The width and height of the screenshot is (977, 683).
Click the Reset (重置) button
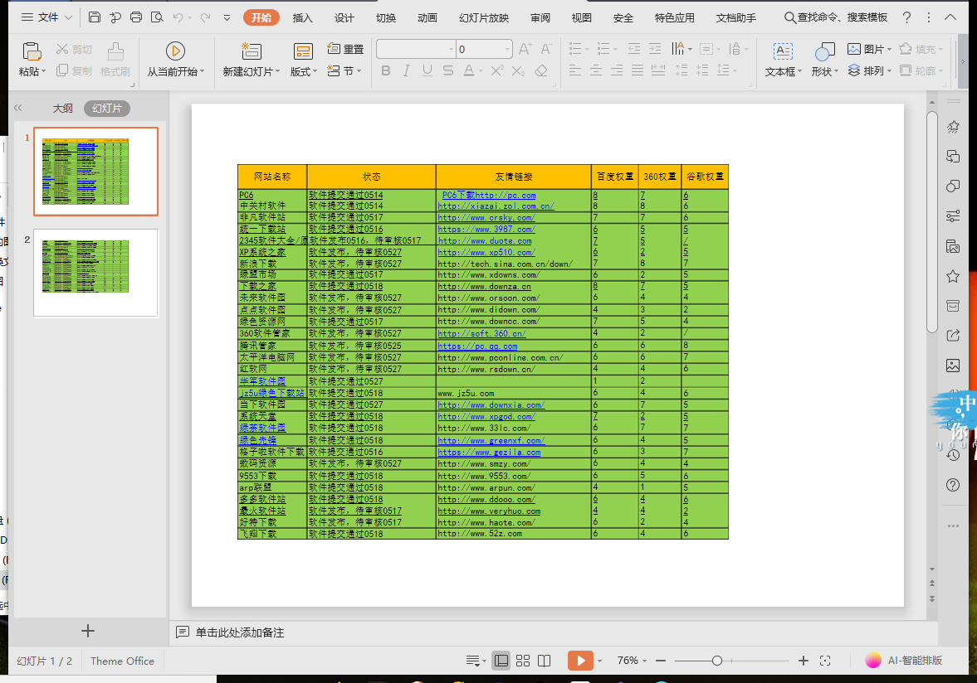point(345,49)
